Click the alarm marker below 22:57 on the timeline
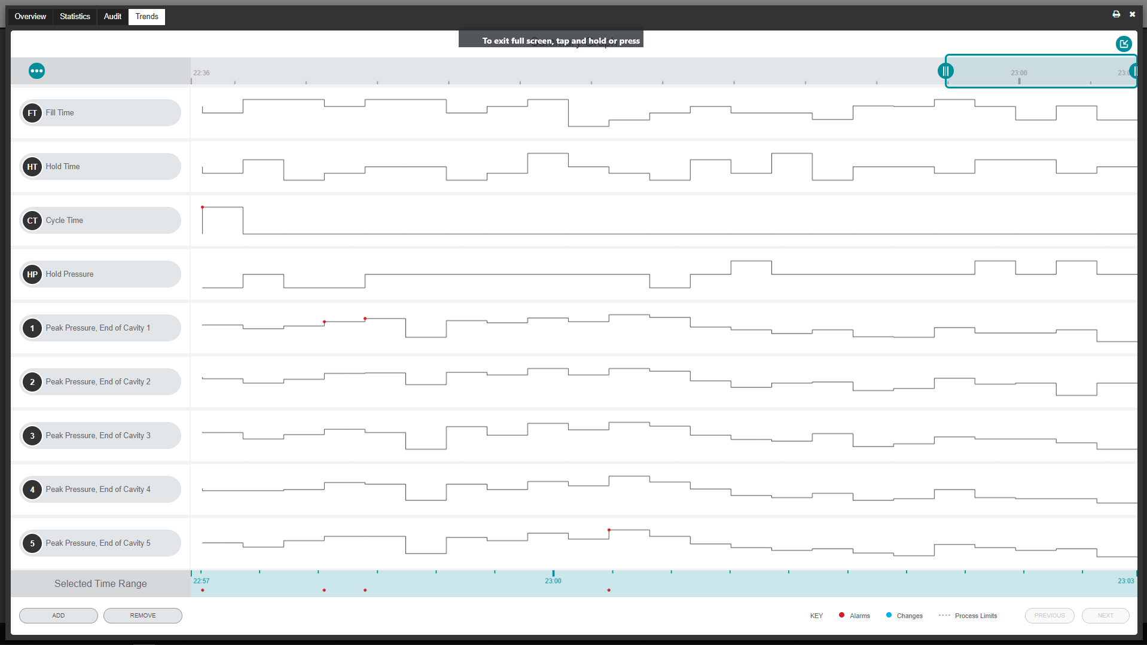This screenshot has height=645, width=1147. (x=203, y=591)
